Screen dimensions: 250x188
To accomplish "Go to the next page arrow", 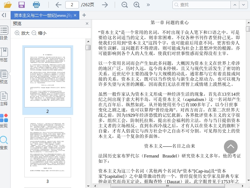I will (105, 5).
